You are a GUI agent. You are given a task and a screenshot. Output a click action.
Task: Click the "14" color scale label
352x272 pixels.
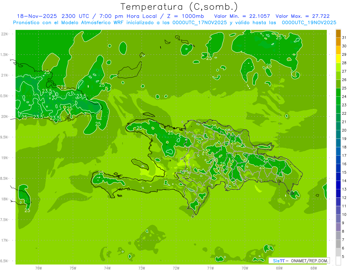pyautogui.click(x=344, y=181)
